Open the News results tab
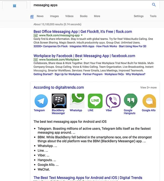The image size is (164, 181). click(x=40, y=16)
